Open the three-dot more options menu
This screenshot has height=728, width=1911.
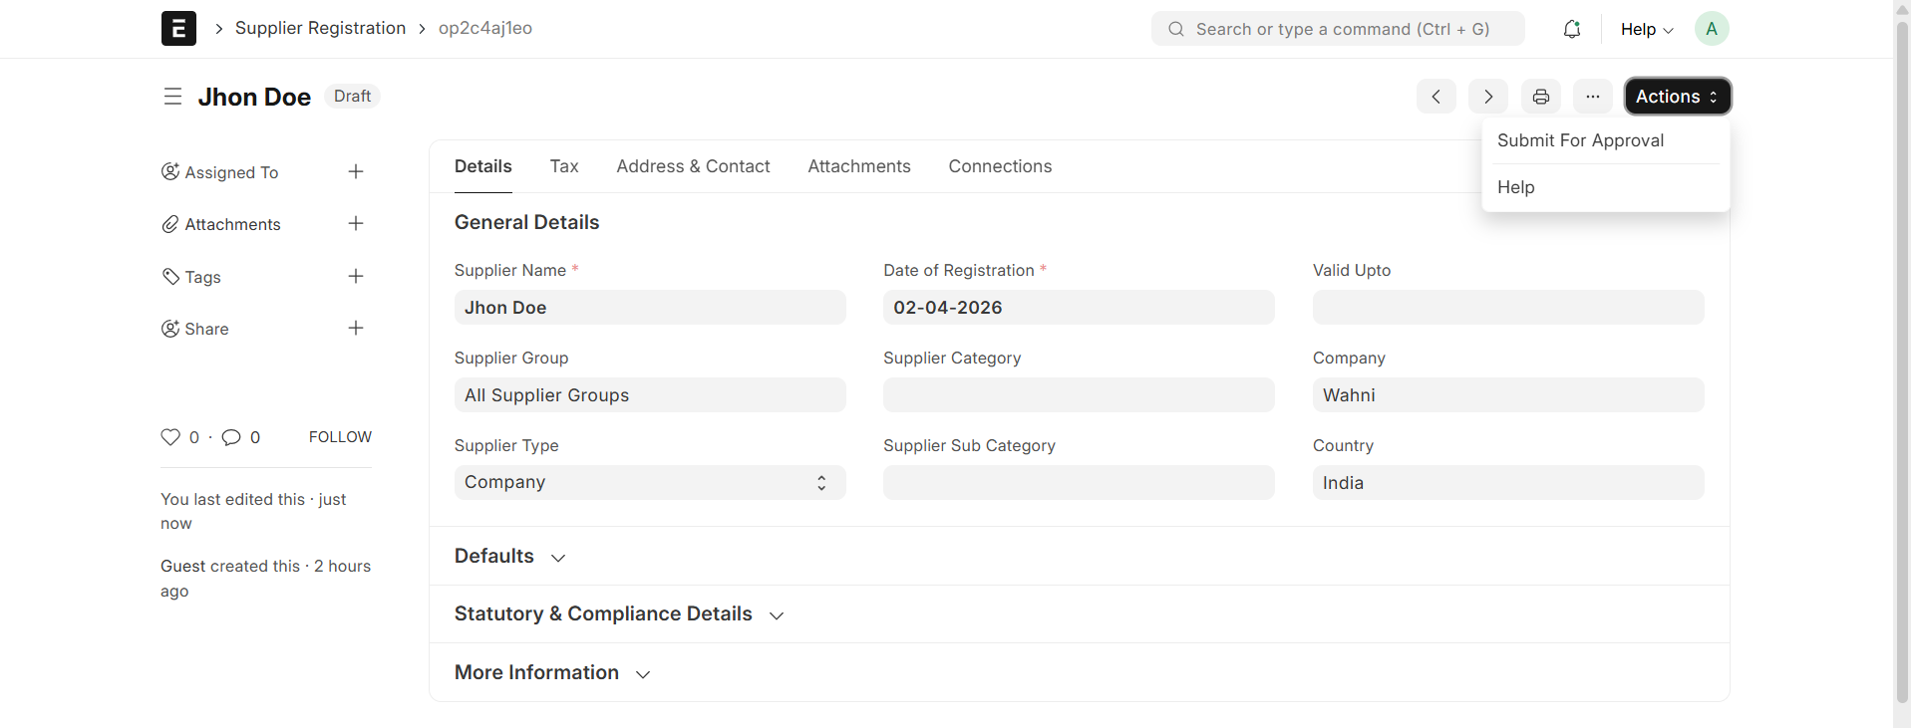pos(1593,97)
